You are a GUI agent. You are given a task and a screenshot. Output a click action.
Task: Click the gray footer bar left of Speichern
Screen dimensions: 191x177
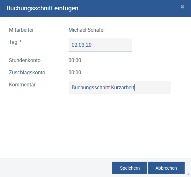[x=56, y=168]
